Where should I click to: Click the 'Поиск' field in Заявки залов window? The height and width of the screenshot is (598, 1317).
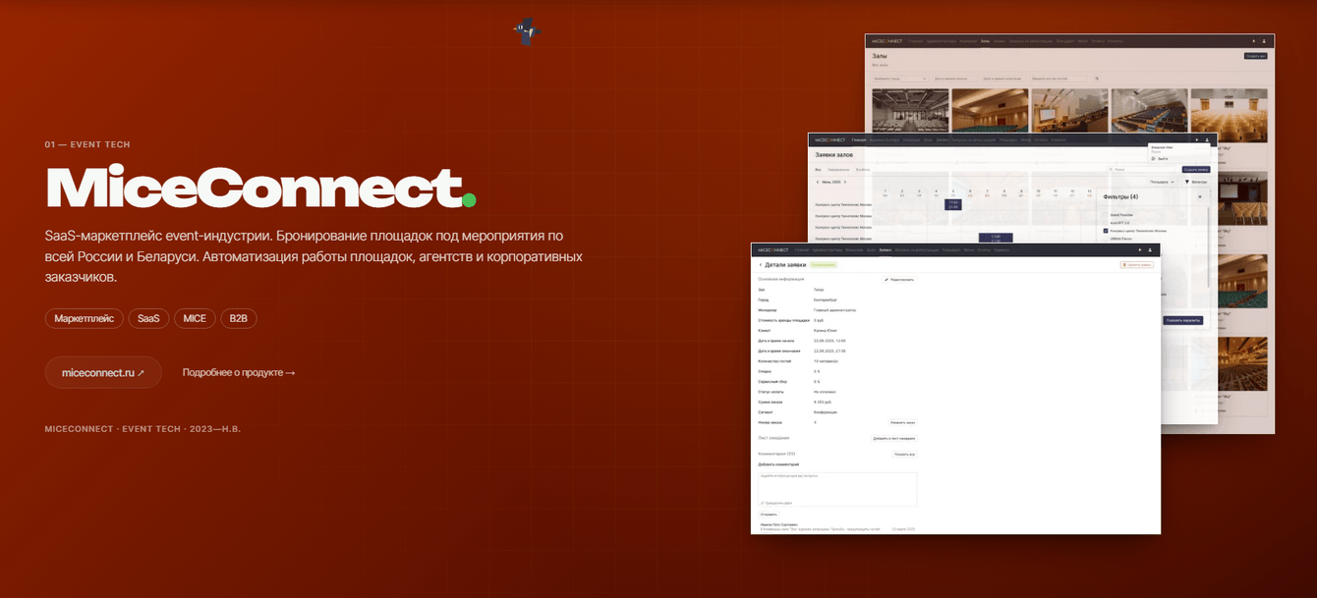point(1140,169)
